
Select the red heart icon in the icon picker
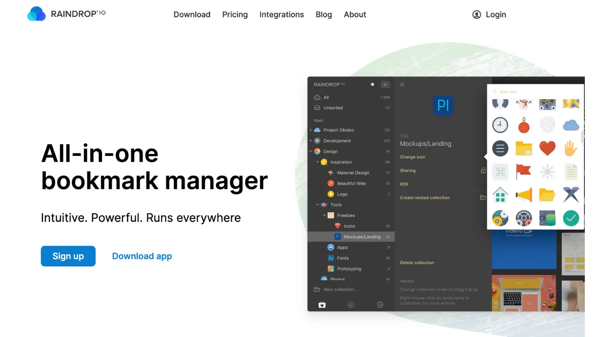point(547,148)
